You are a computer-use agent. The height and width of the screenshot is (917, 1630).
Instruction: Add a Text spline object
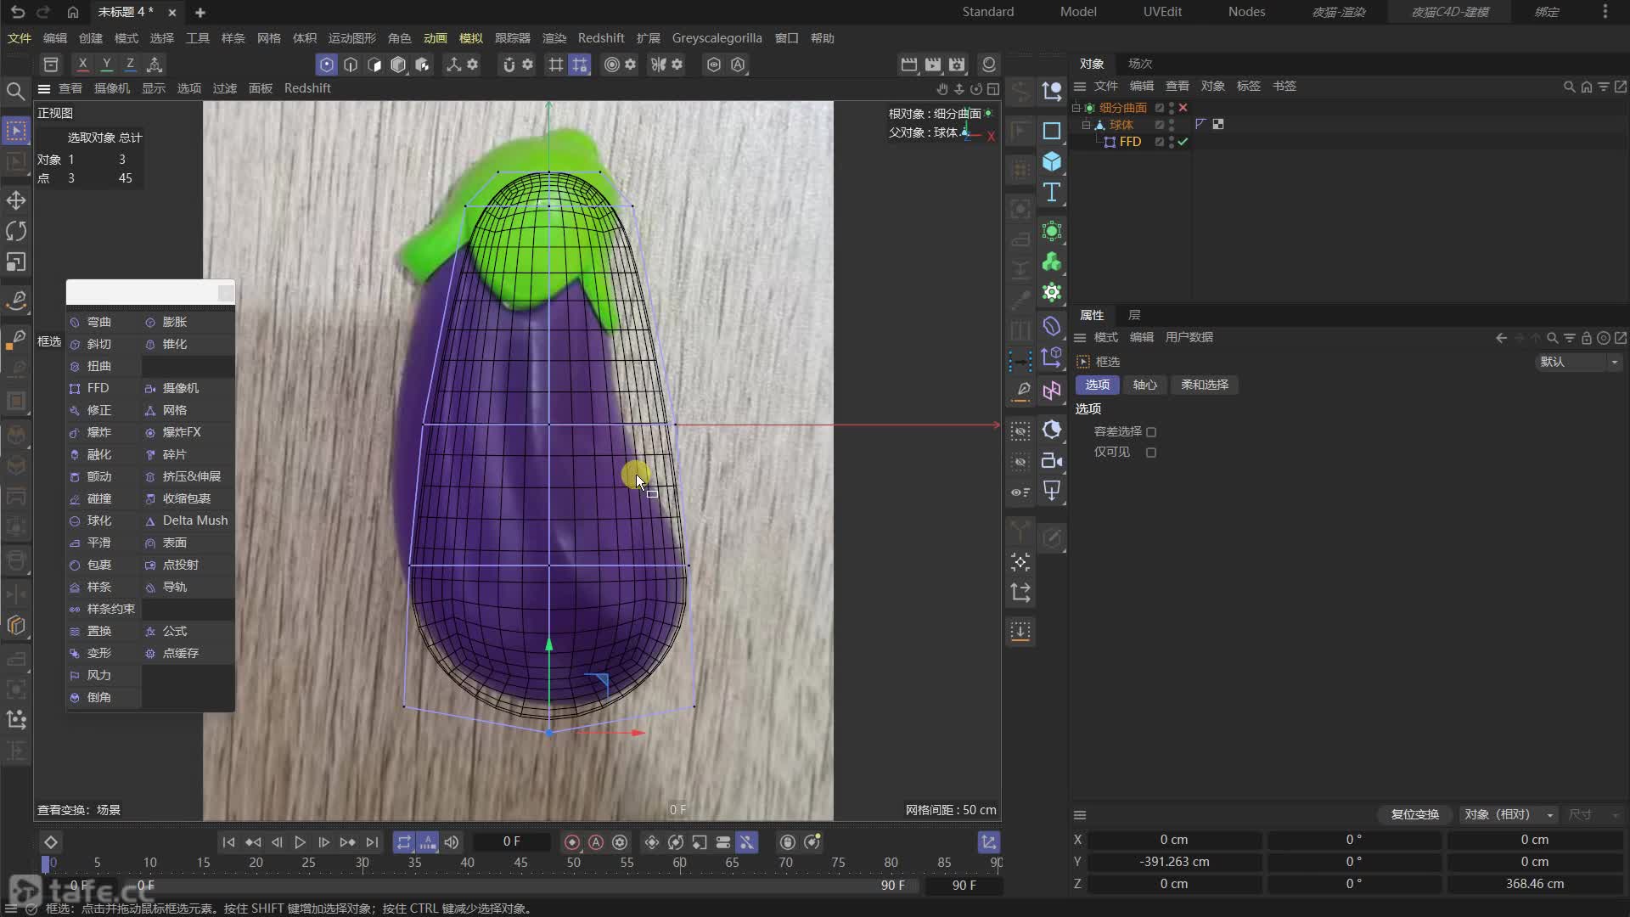click(1052, 192)
